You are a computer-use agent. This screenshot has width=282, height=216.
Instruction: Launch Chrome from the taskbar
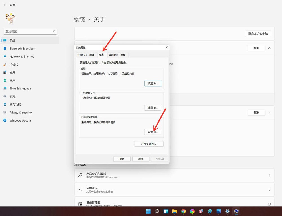coord(184,211)
